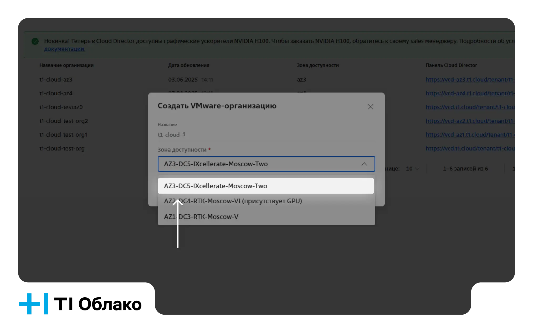This screenshot has height=333, width=533.
Task: Select organization t1-cloud-test-org2
Action: [x=64, y=121]
